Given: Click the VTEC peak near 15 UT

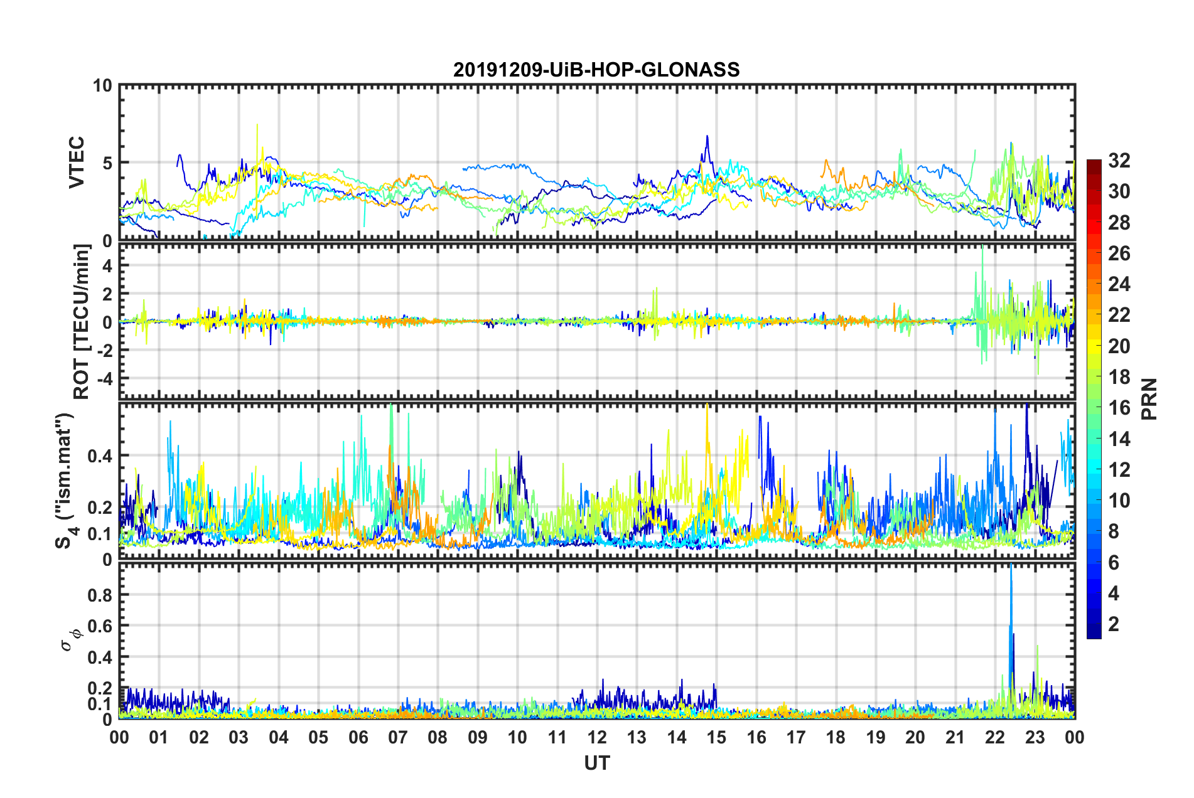Looking at the screenshot, I should click(707, 147).
